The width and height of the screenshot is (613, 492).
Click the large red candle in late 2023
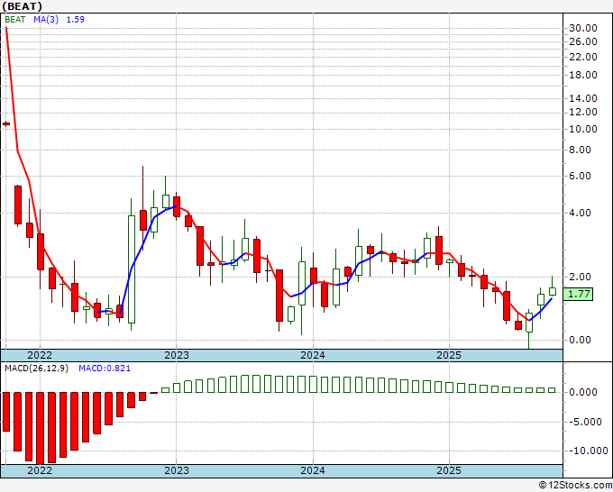(279, 296)
